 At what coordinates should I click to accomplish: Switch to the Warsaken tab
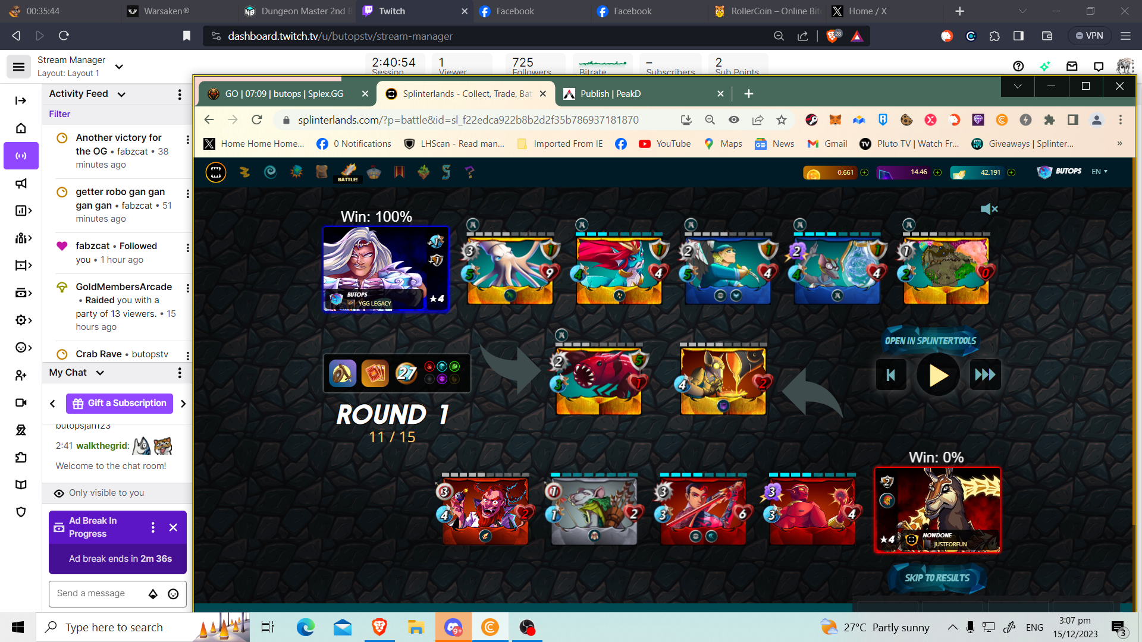pyautogui.click(x=178, y=11)
